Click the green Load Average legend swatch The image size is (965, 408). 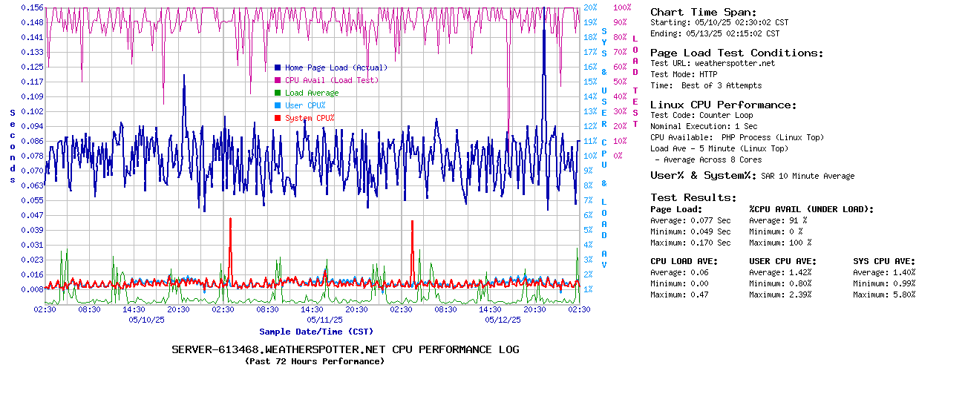[278, 93]
